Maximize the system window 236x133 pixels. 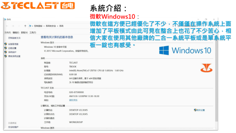click(206, 19)
